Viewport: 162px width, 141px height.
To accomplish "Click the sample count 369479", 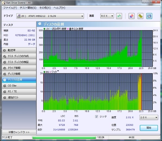I will (x=130, y=130).
